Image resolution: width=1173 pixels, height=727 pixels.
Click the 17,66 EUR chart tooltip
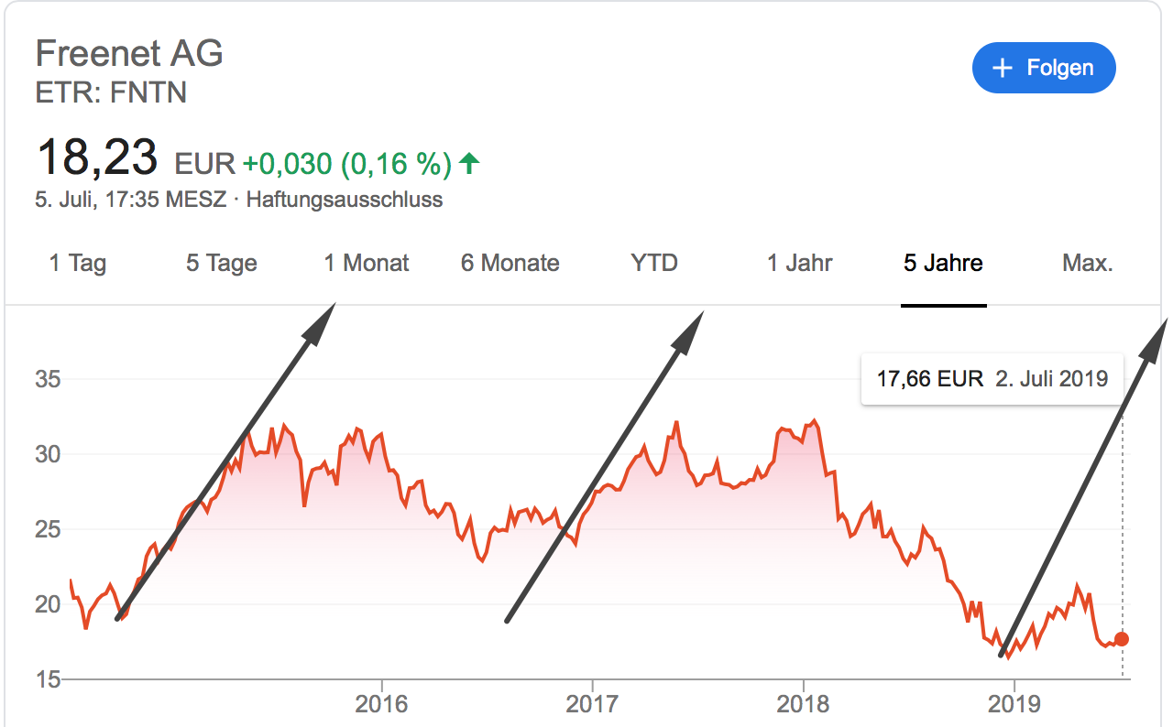[992, 378]
